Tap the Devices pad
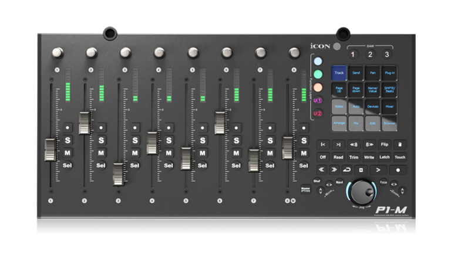This screenshot has height=265, width=451. (373, 107)
